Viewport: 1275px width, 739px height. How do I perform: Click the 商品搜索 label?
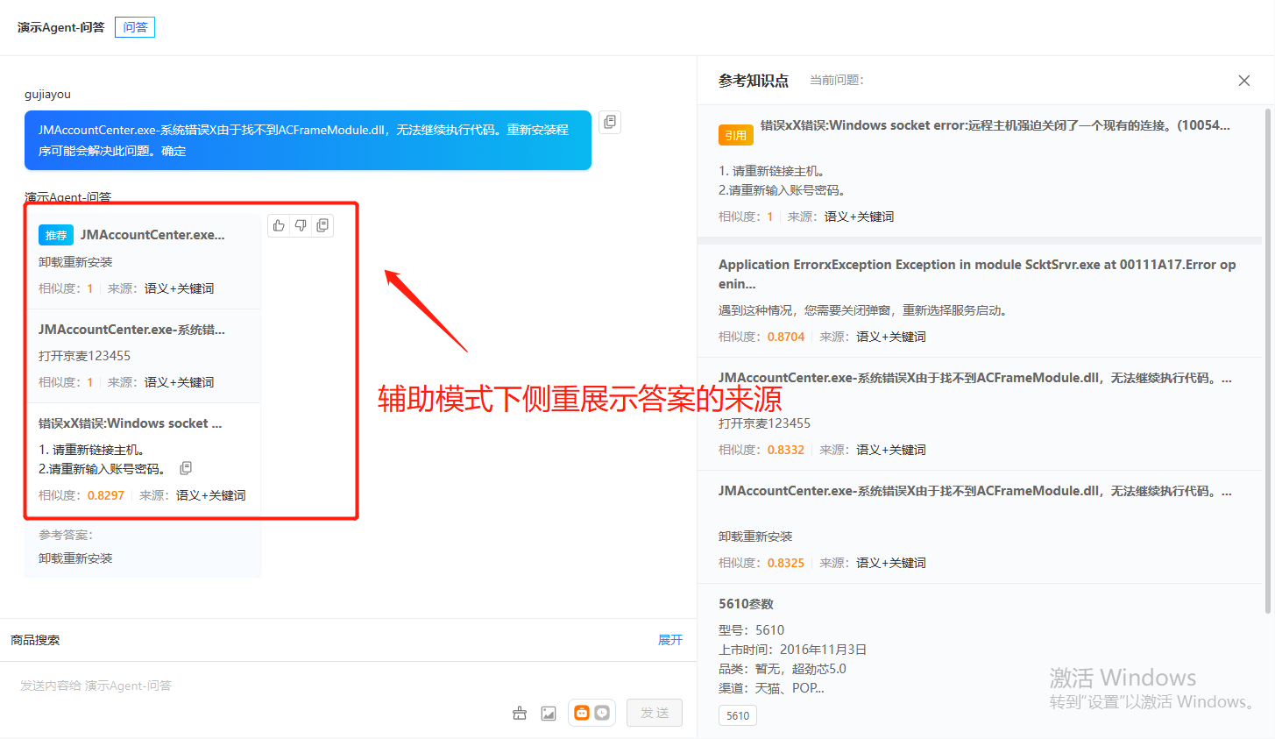pos(35,640)
